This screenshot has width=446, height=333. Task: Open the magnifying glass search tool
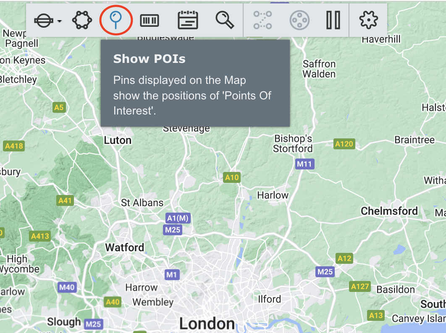click(x=225, y=20)
